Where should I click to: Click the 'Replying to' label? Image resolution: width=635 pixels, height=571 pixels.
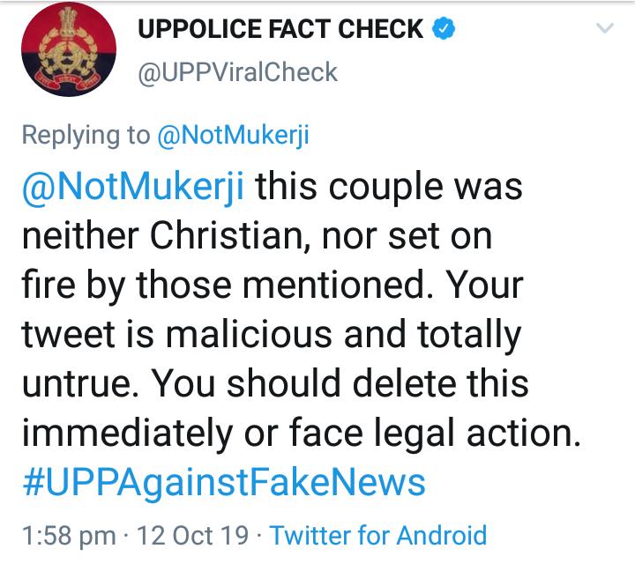click(86, 135)
